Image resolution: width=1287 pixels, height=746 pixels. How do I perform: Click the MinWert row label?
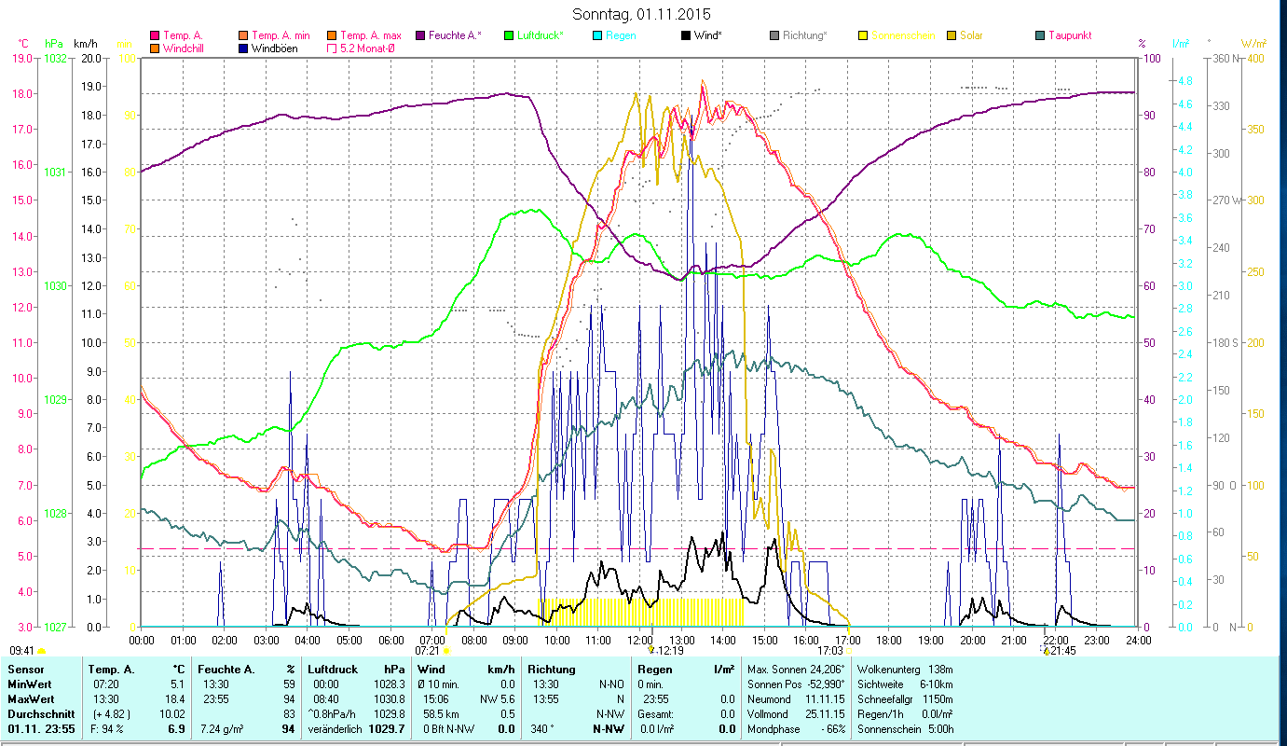32,684
